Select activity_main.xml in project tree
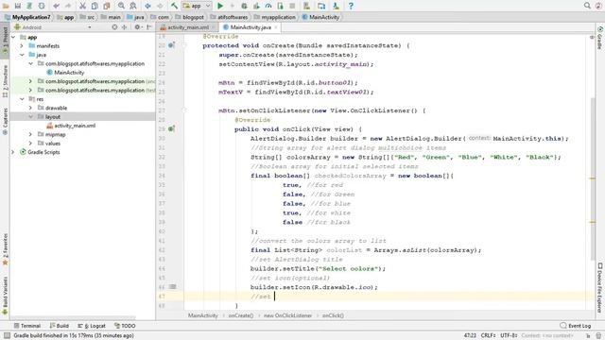The image size is (605, 340). click(71, 126)
